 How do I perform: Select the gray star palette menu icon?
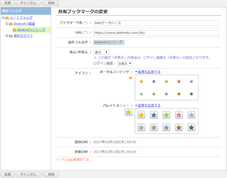point(141,127)
